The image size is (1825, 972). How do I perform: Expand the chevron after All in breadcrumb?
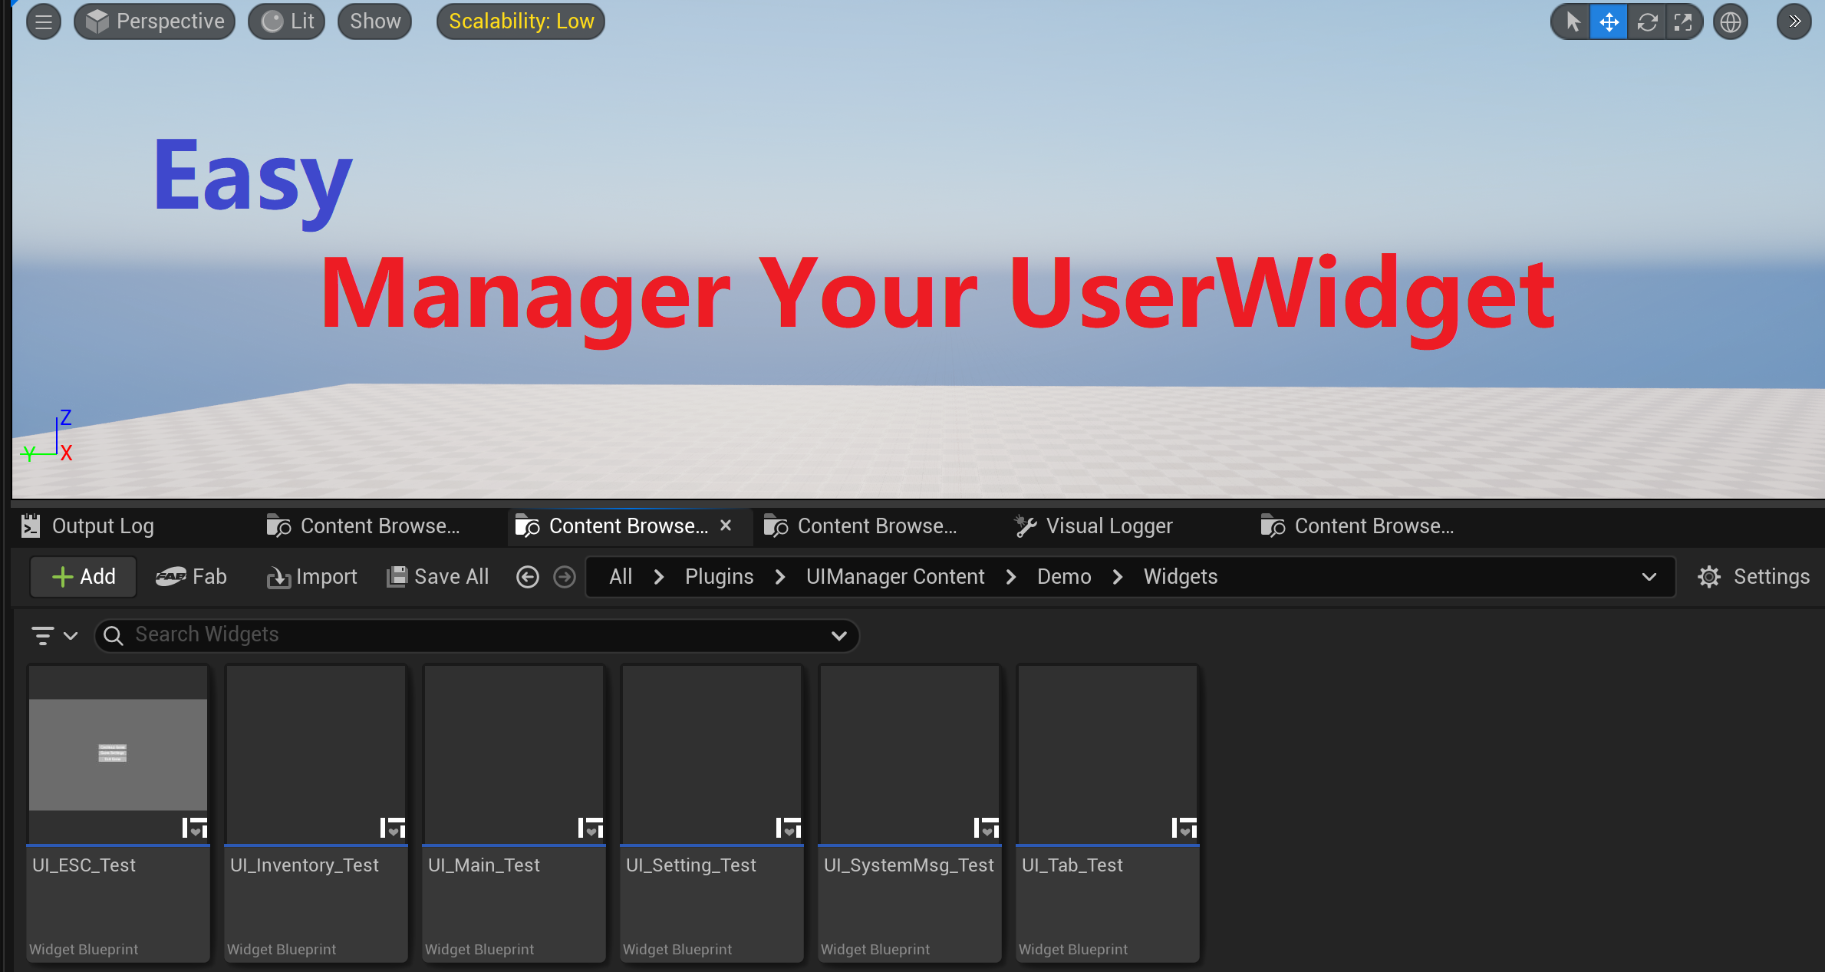[x=659, y=577]
